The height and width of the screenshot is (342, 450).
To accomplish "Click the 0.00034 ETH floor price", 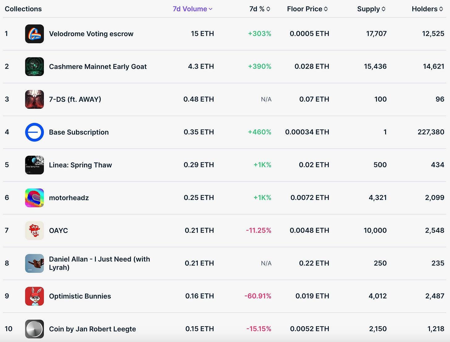I will (307, 132).
